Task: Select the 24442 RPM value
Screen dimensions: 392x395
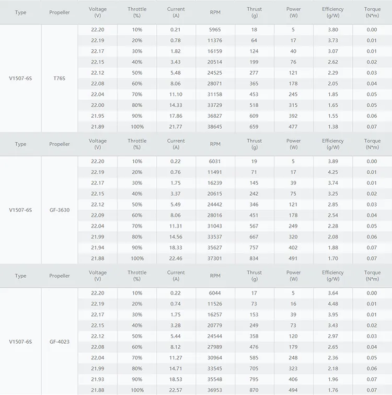Action: pyautogui.click(x=215, y=205)
